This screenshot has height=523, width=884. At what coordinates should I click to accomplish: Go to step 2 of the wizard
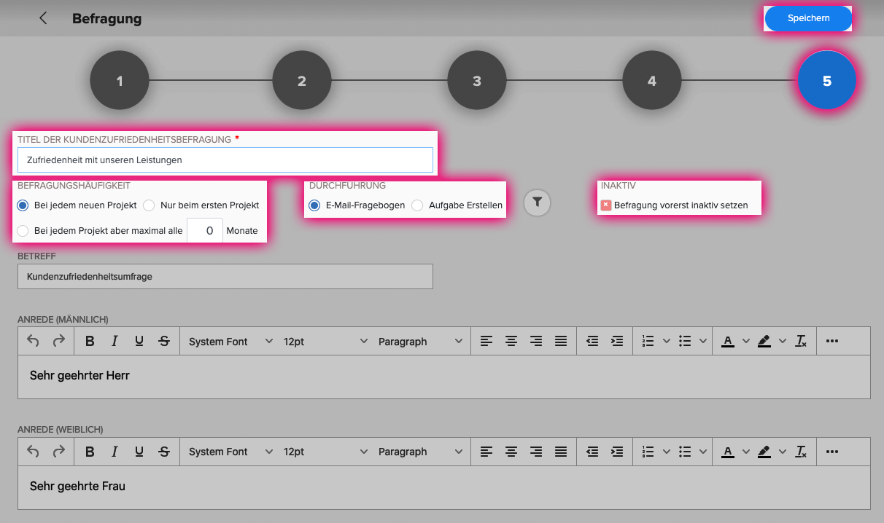[302, 81]
